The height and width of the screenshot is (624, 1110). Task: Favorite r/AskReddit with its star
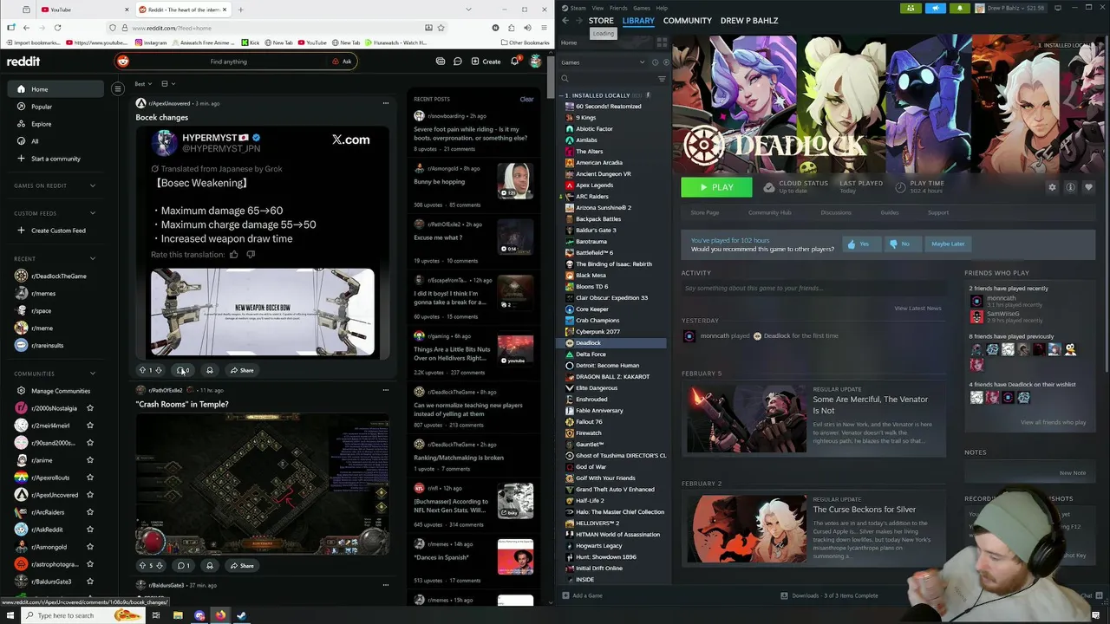[90, 530]
